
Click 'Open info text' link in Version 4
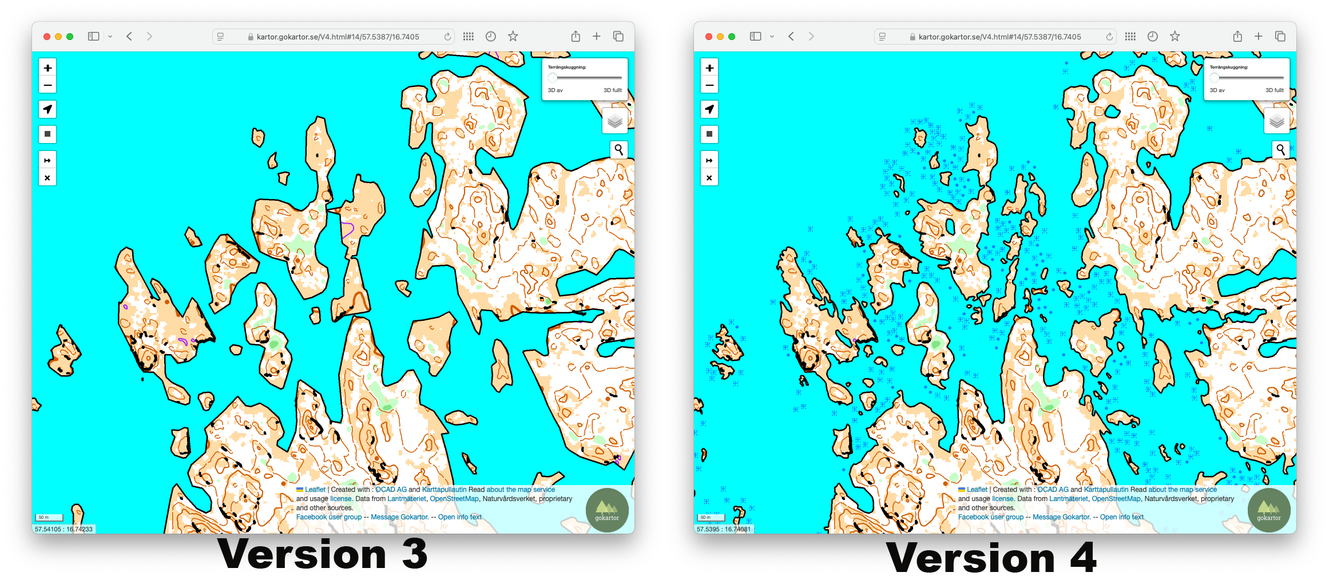(1122, 517)
